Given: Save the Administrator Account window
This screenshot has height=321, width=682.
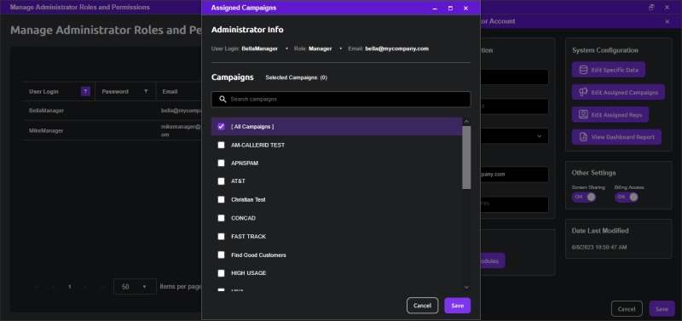Looking at the screenshot, I should (x=662, y=309).
